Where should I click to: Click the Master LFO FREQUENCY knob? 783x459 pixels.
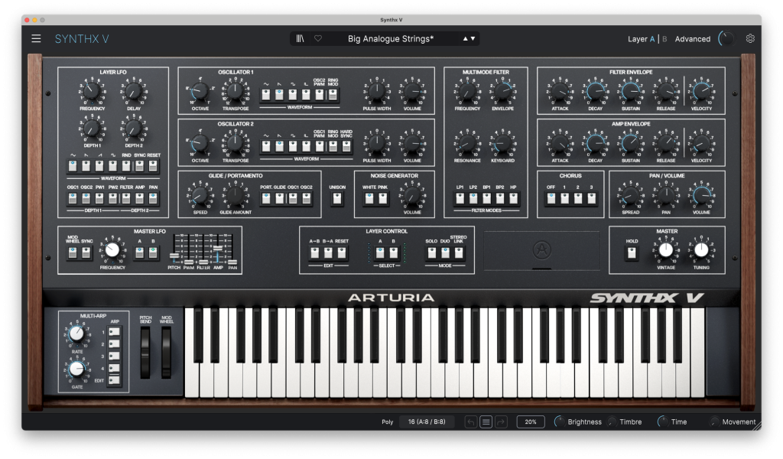(x=112, y=249)
